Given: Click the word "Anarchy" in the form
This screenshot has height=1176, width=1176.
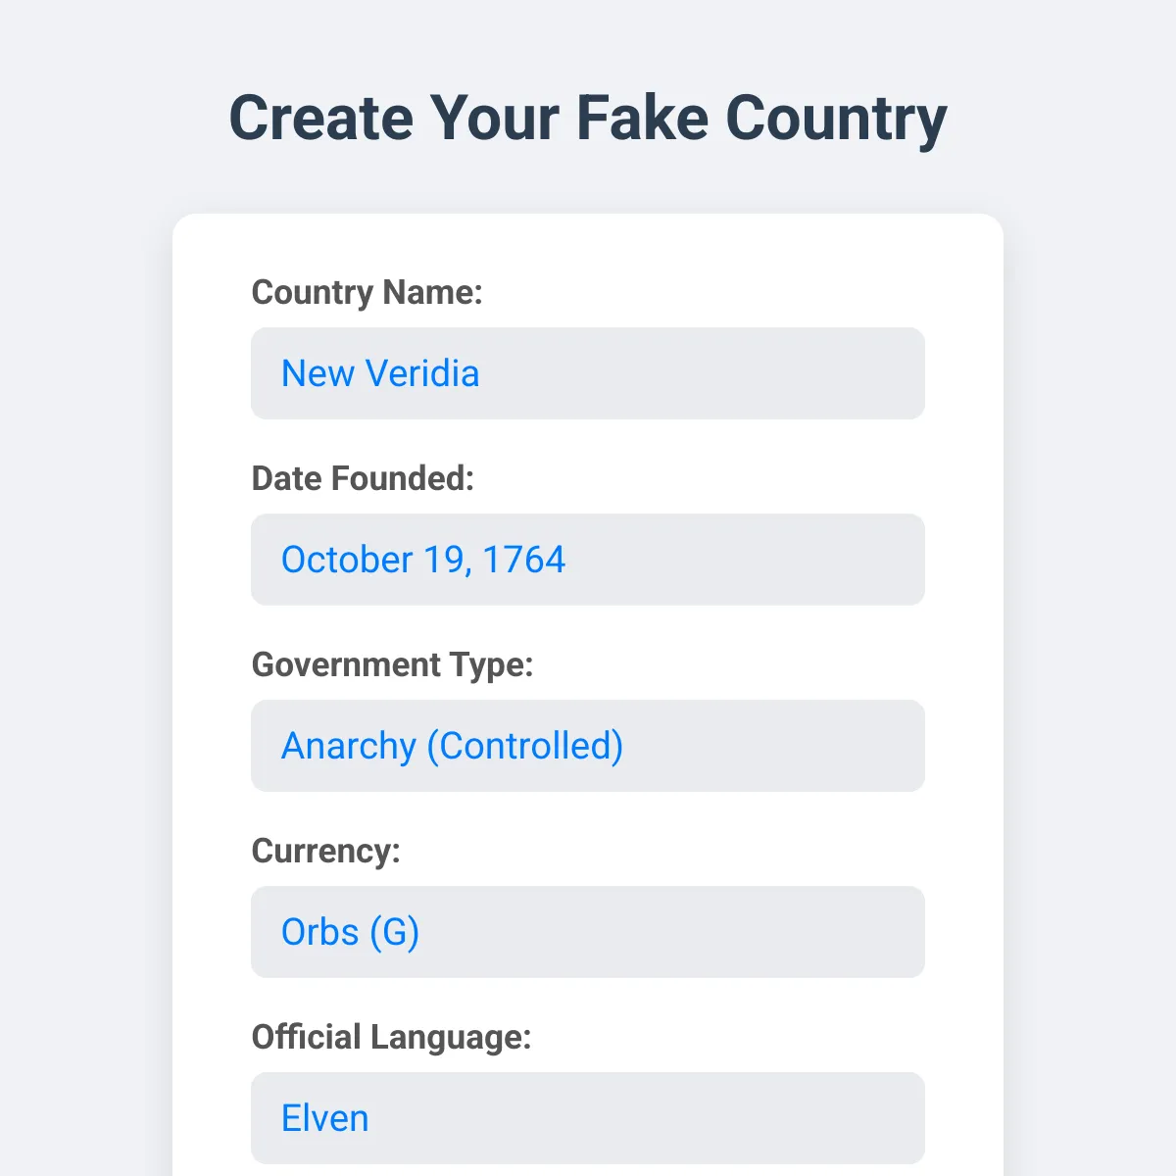Looking at the screenshot, I should click(x=348, y=746).
